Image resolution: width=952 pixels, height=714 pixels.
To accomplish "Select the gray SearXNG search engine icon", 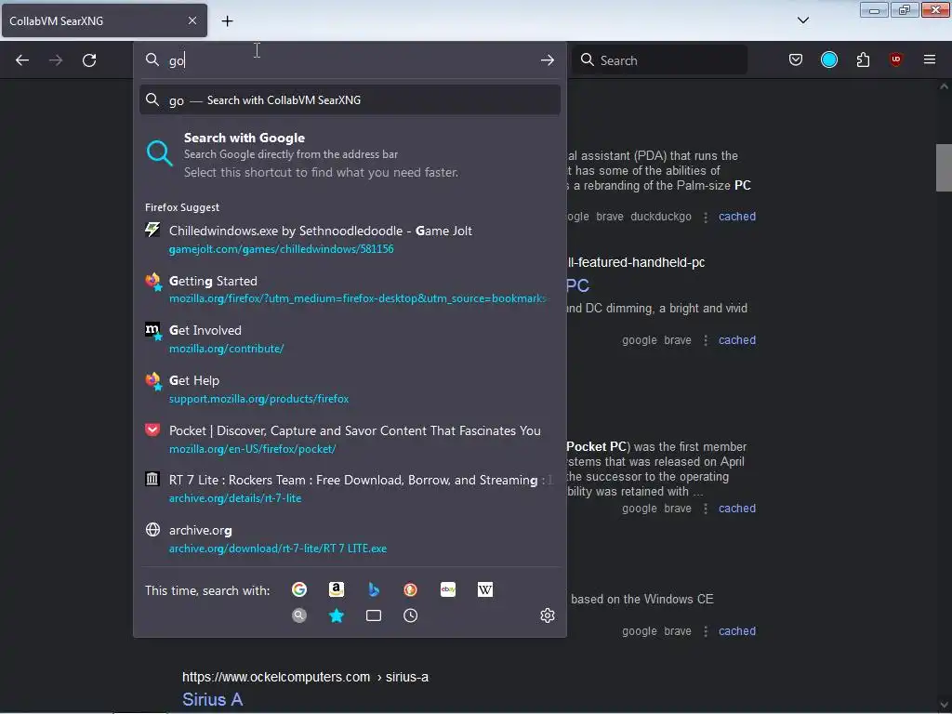I will click(298, 615).
